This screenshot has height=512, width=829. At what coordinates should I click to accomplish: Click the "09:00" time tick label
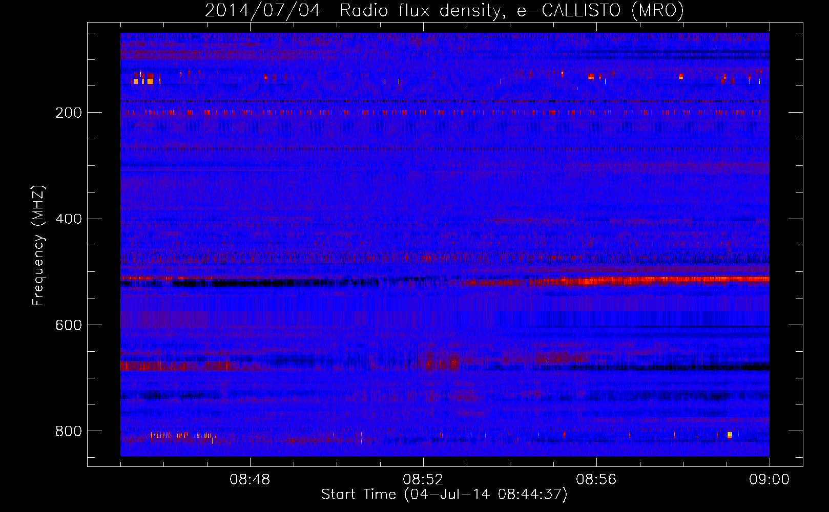[769, 480]
